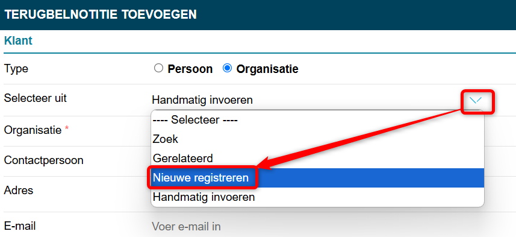This screenshot has width=516, height=237.
Task: Pick 'Zoek' from the dropdown list
Action: 318,139
